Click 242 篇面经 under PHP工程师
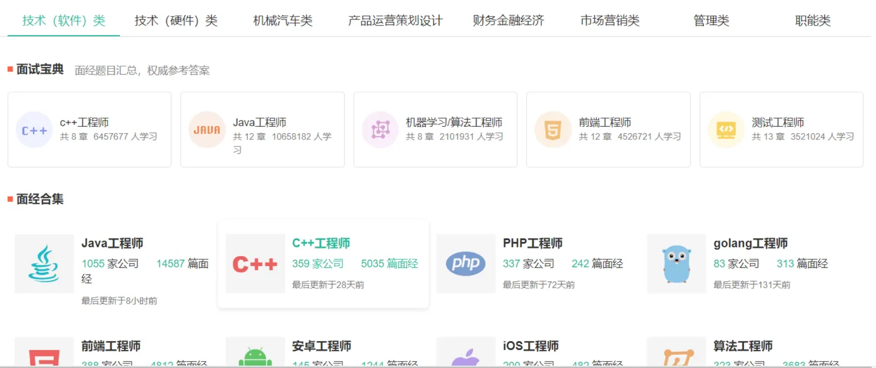 [x=598, y=264]
